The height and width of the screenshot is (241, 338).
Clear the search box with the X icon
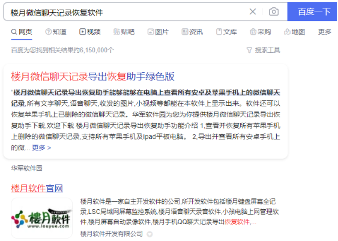[253, 11]
